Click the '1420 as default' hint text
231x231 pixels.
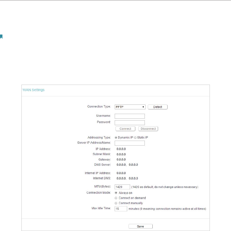click(165, 187)
